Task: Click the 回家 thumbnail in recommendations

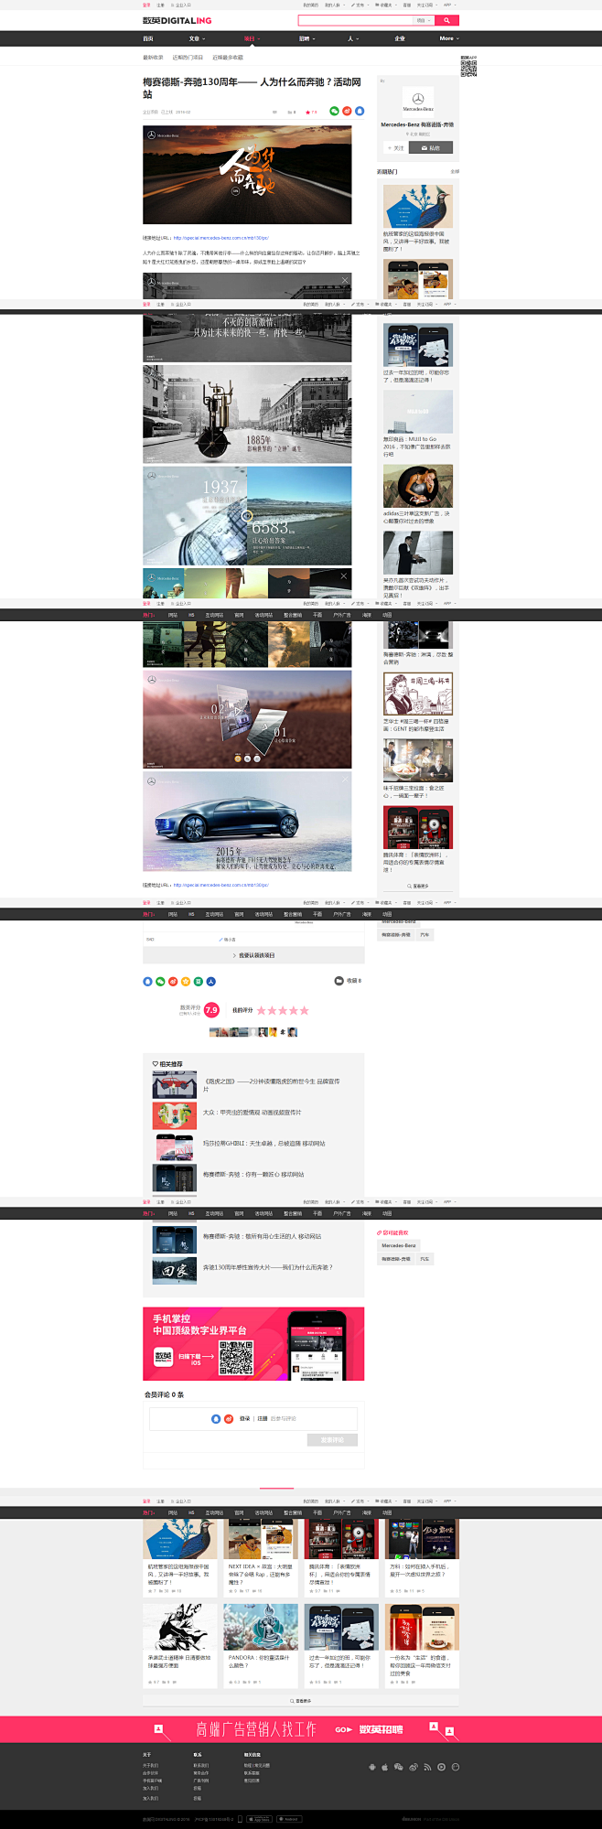Action: (174, 1271)
